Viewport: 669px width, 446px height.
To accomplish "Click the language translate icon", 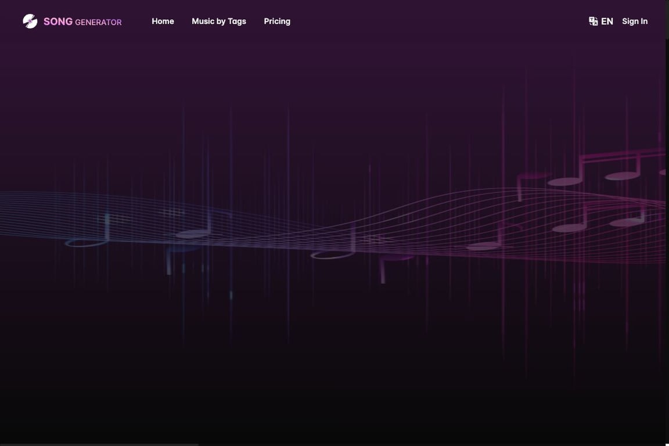I will click(x=593, y=21).
